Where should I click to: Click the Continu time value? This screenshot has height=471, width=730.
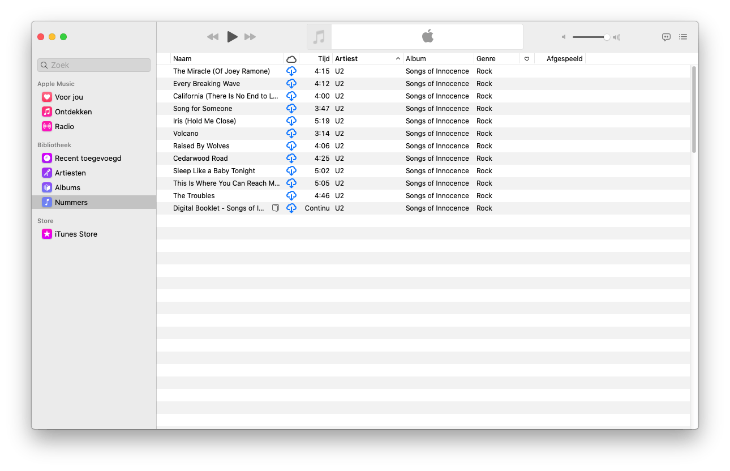click(317, 208)
